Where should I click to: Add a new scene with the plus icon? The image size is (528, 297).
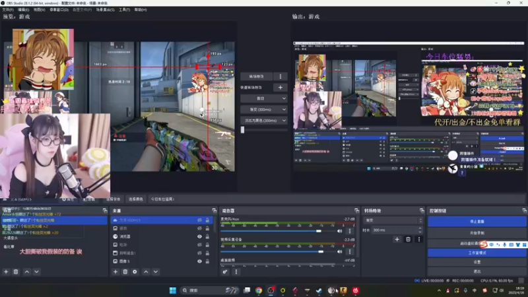(x=6, y=272)
